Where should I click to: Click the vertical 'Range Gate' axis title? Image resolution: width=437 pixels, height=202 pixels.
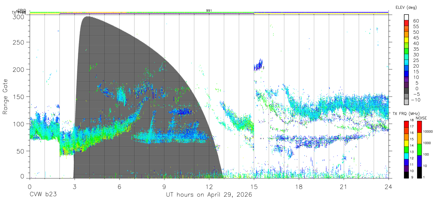tap(5, 97)
